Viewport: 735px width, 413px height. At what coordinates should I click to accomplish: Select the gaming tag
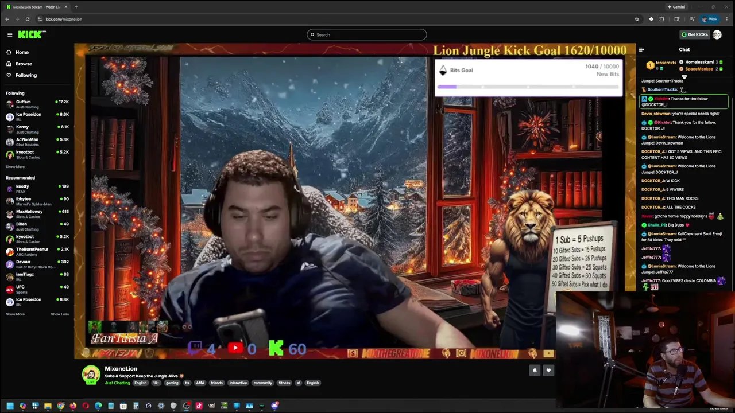click(x=172, y=383)
